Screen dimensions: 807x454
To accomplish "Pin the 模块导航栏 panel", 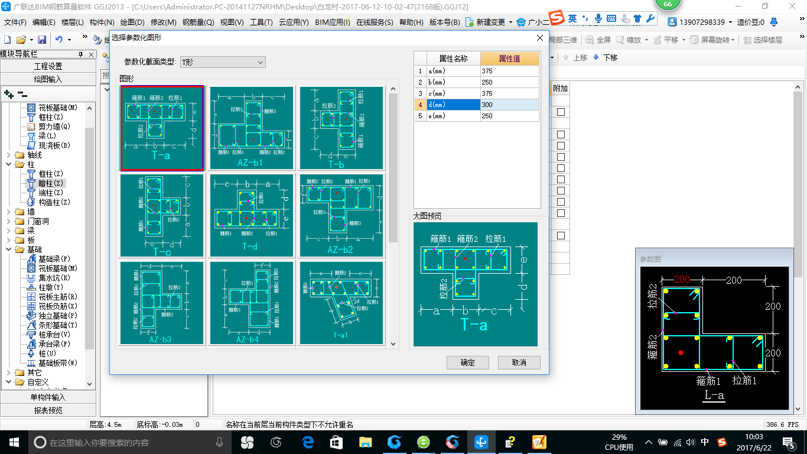I will coord(81,54).
